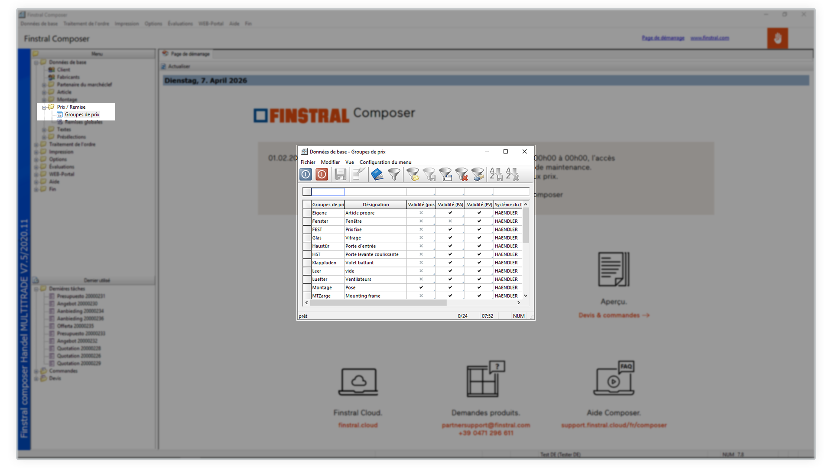Collapse the Prix / Remise tree node
This screenshot has width=832, height=468.
click(x=44, y=107)
